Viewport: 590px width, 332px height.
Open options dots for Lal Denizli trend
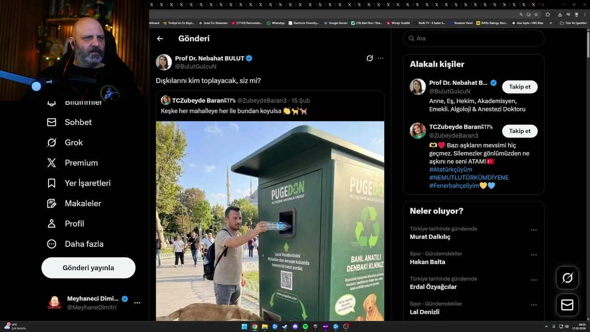pyautogui.click(x=534, y=305)
